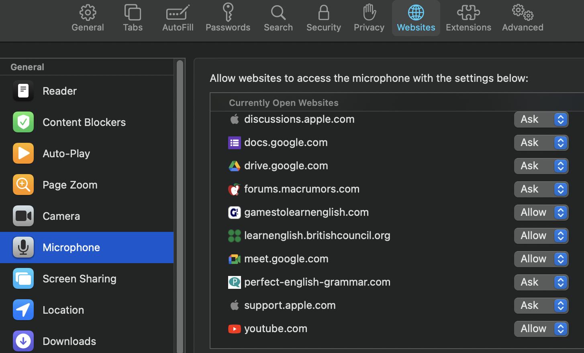Screen dimensions: 584x353
Task: Select the Microphone sidebar icon
Action: pos(23,247)
